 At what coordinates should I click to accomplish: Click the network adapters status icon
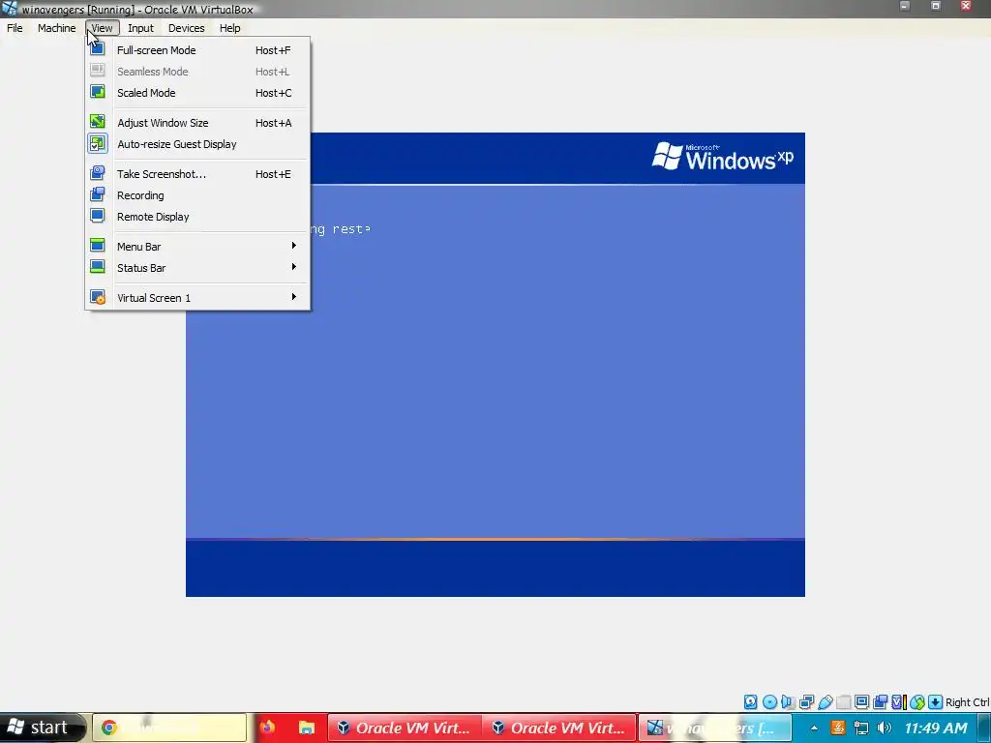(806, 702)
